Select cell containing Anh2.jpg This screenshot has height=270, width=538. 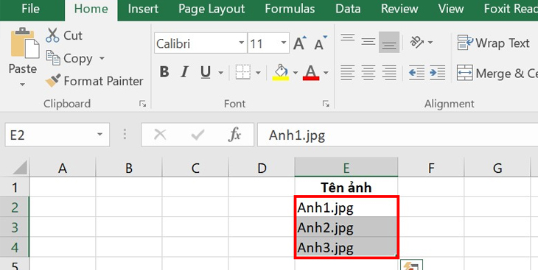[346, 227]
